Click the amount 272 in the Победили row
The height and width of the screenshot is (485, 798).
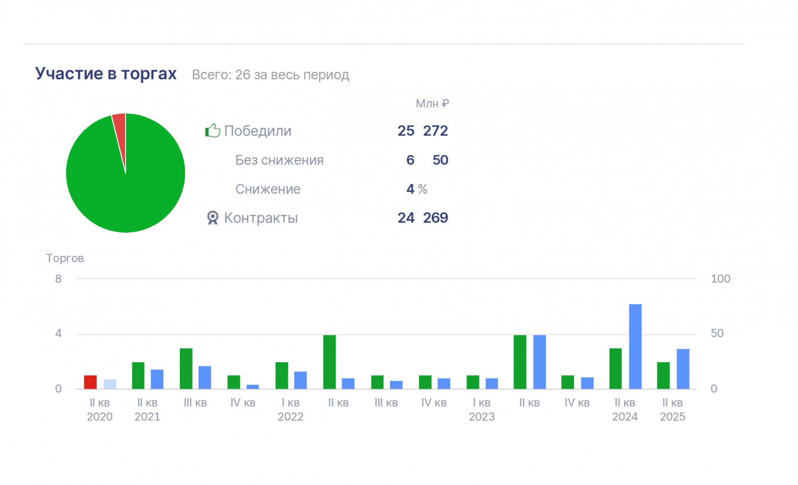[436, 131]
